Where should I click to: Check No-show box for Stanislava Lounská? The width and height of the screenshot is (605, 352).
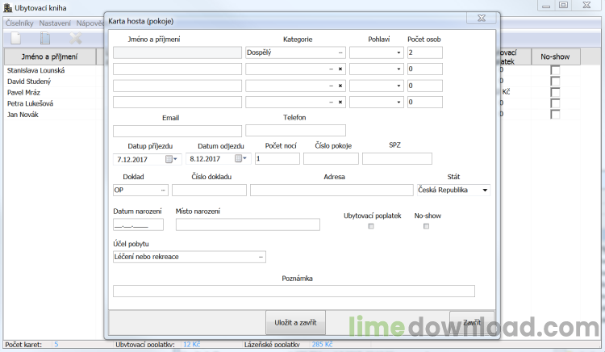555,70
